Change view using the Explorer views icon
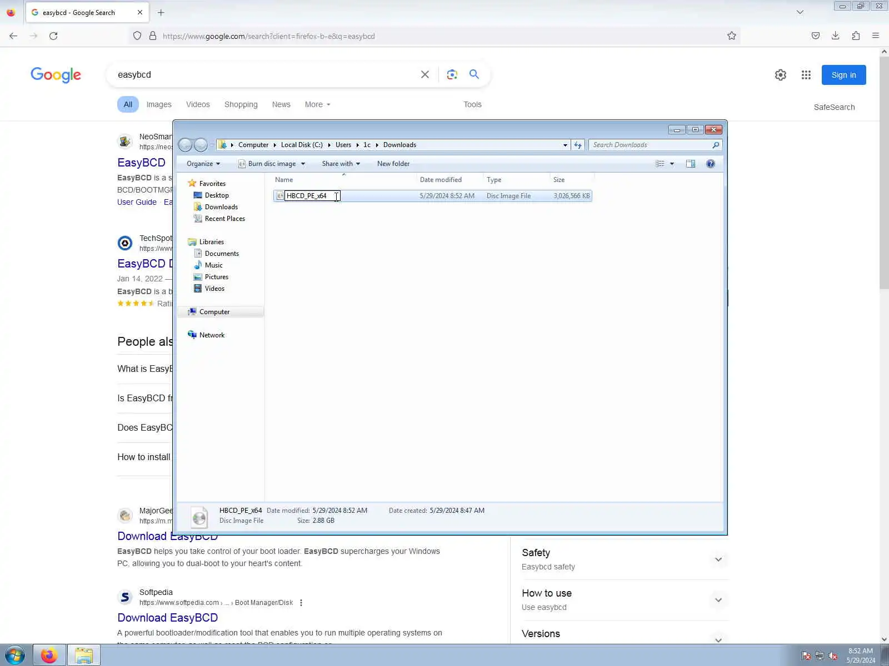The image size is (889, 666). click(660, 164)
